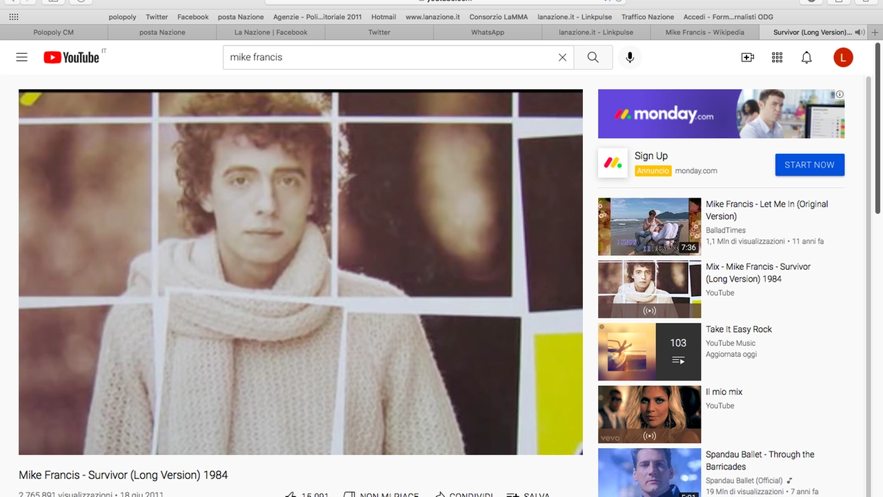The width and height of the screenshot is (883, 497).
Task: Click the monday.com search field text 'mike francis'
Action: [x=256, y=57]
